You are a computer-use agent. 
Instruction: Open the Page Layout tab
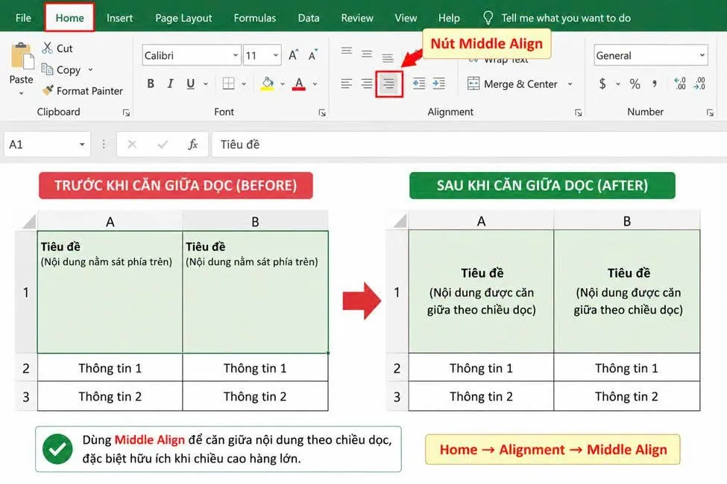(183, 18)
